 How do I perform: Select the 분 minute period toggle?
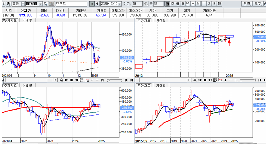pos(193,4)
